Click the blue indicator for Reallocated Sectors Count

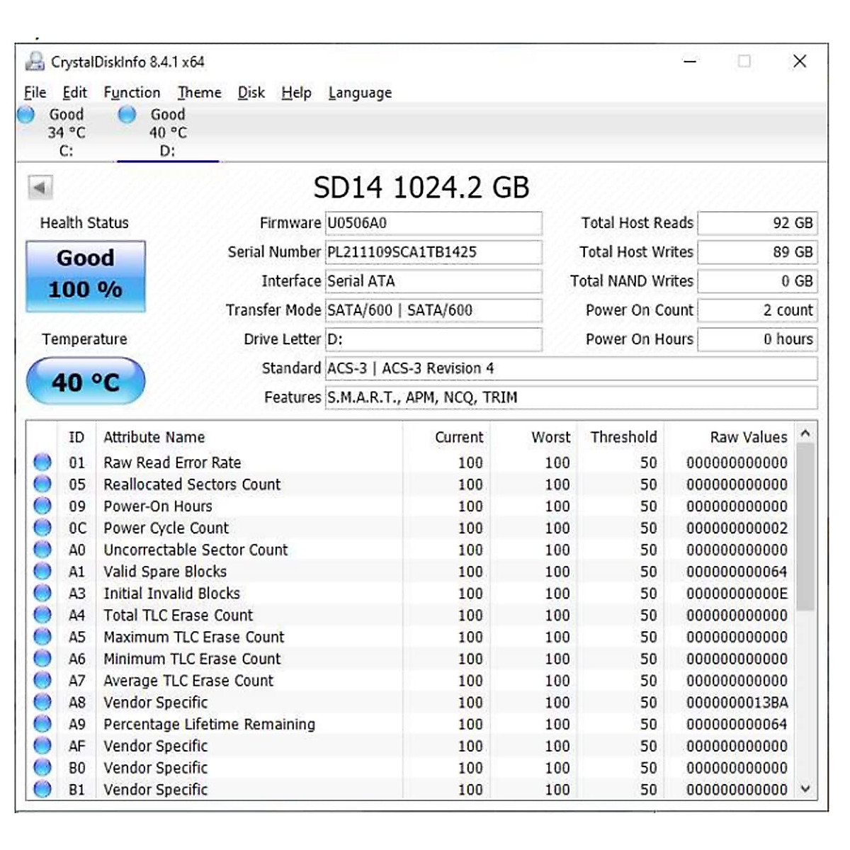42,484
